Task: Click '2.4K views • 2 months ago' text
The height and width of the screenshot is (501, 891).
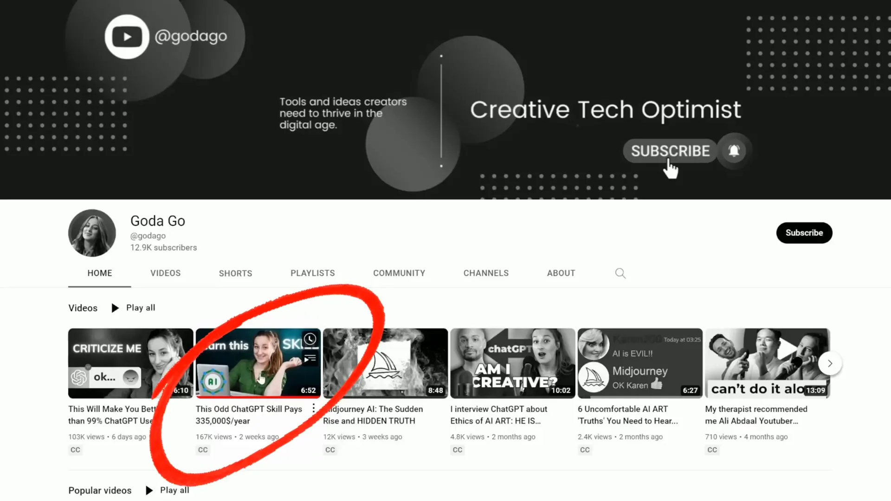Action: pyautogui.click(x=620, y=437)
